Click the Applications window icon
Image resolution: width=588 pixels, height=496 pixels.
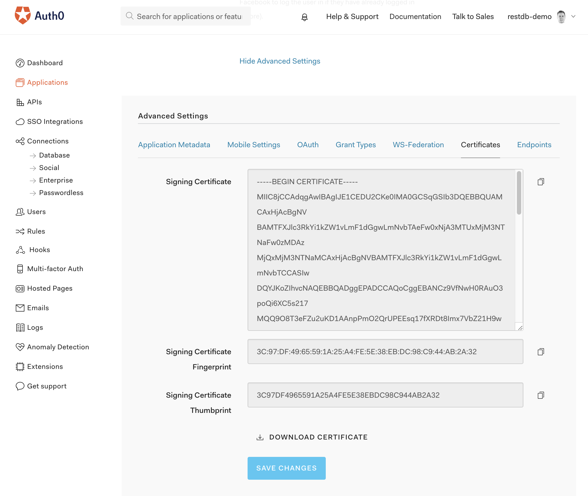click(x=20, y=82)
